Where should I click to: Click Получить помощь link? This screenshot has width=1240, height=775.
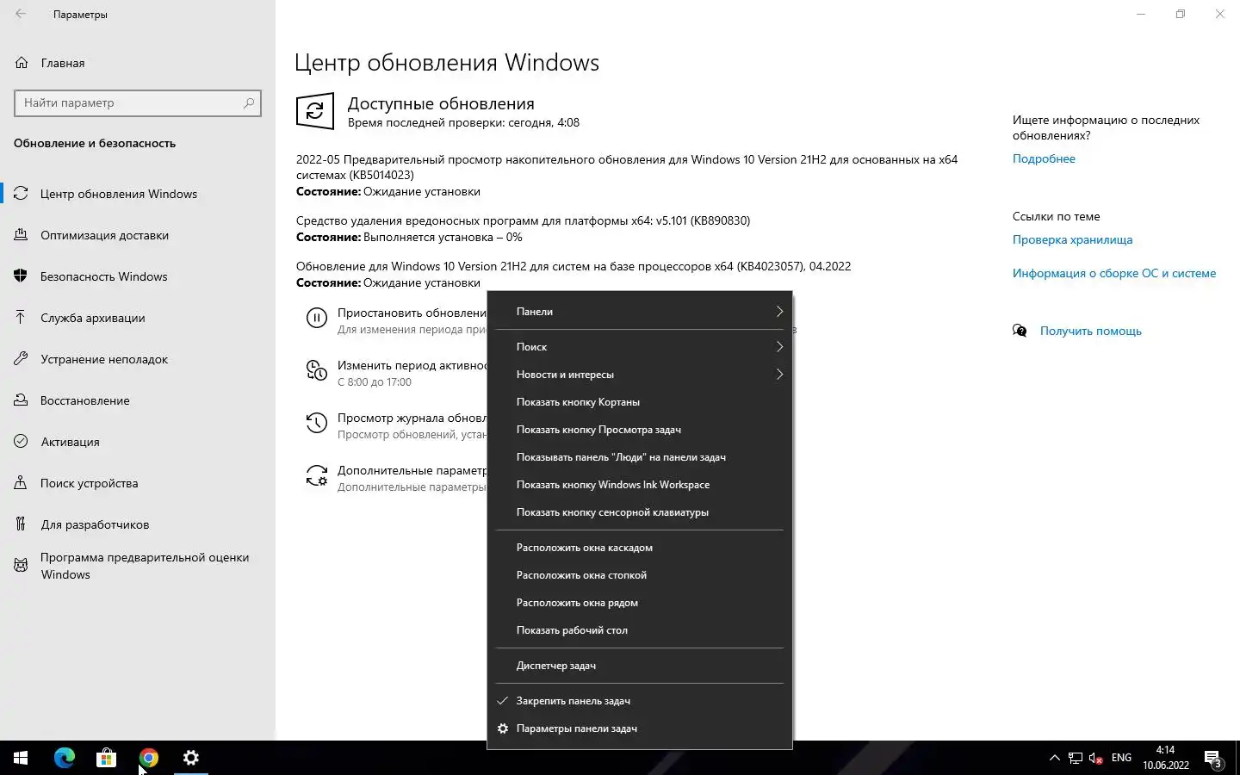click(x=1090, y=331)
